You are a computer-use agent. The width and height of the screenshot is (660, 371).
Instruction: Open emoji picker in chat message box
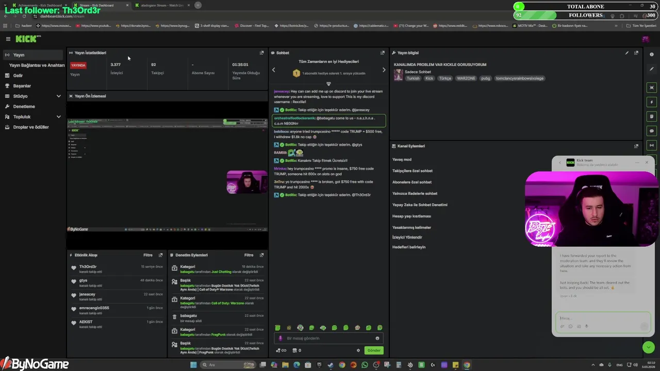point(377,339)
